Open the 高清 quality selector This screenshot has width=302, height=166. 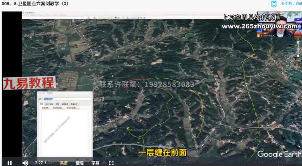click(x=64, y=163)
